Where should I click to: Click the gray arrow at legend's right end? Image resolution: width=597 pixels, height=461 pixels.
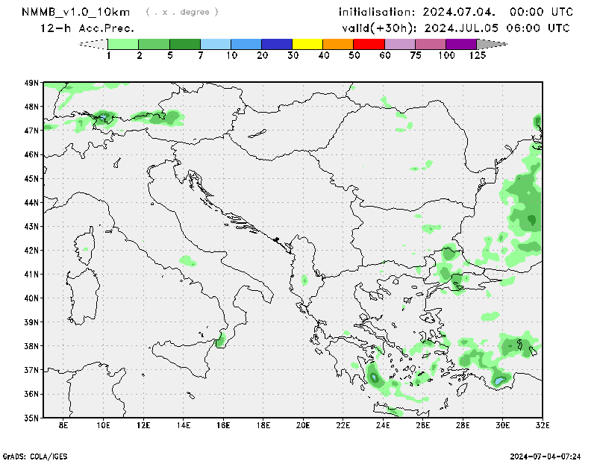tap(492, 44)
